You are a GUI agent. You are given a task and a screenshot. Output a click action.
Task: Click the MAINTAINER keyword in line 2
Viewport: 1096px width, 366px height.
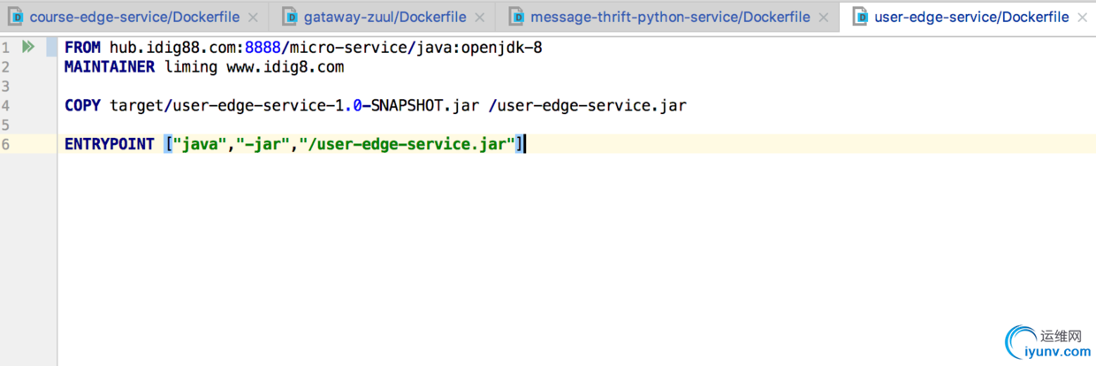[110, 67]
